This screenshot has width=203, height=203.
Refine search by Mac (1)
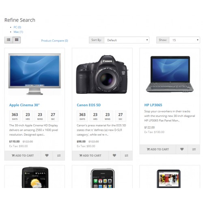click(18, 32)
